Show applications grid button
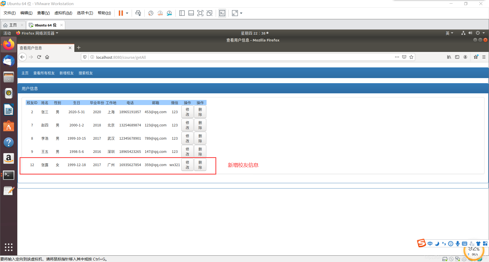Screen dimensions: 489x262 (9, 247)
